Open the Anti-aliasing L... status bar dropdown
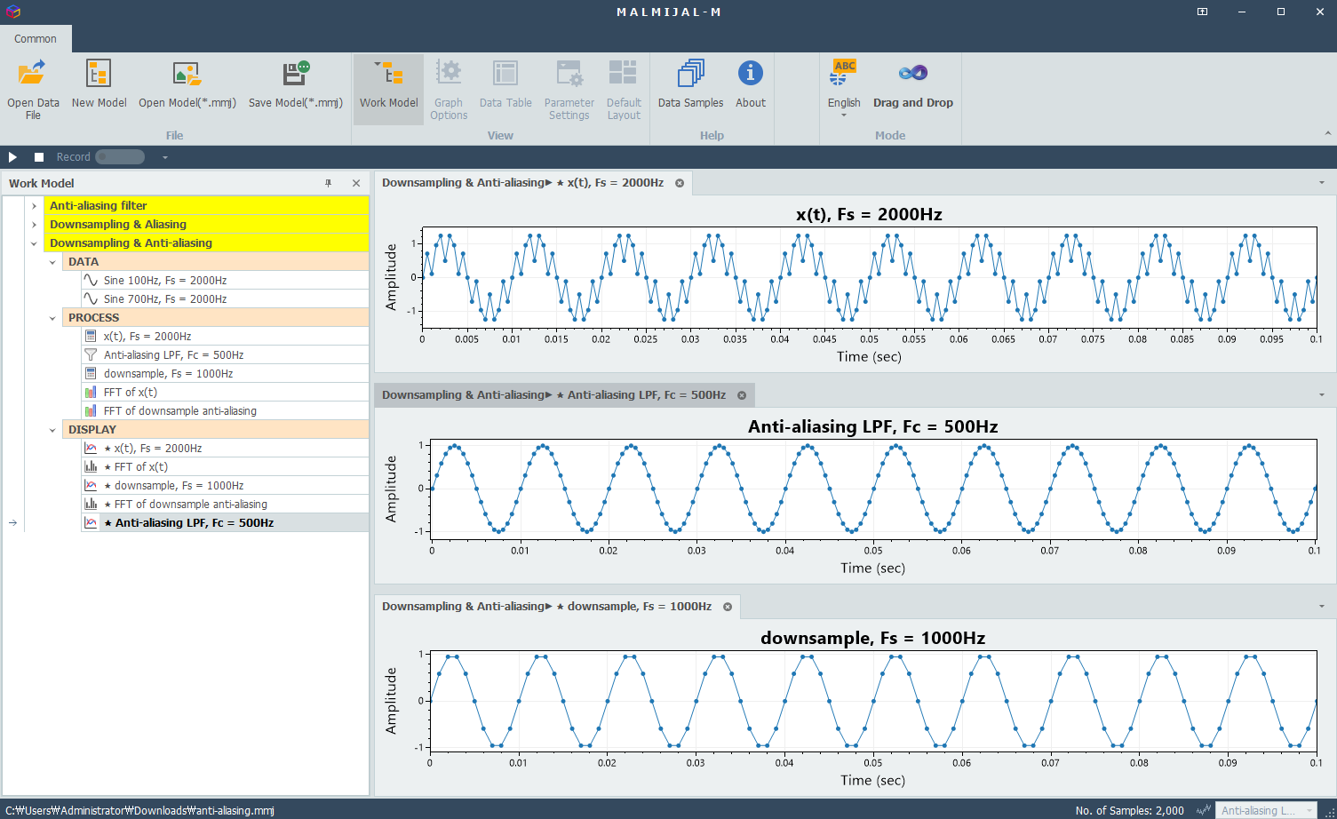Viewport: 1337px width, 819px height. 1266,810
